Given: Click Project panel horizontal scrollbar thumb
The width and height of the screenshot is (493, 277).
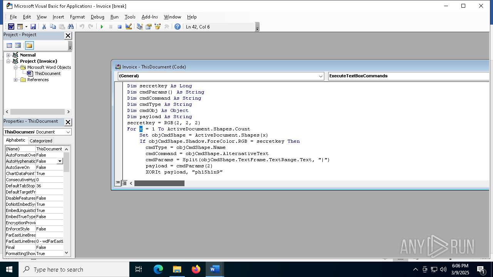Looking at the screenshot, I should (37, 112).
